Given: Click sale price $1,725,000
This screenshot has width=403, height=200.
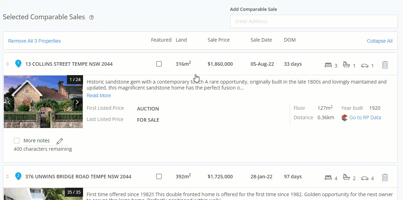Looking at the screenshot, I should click(220, 177).
